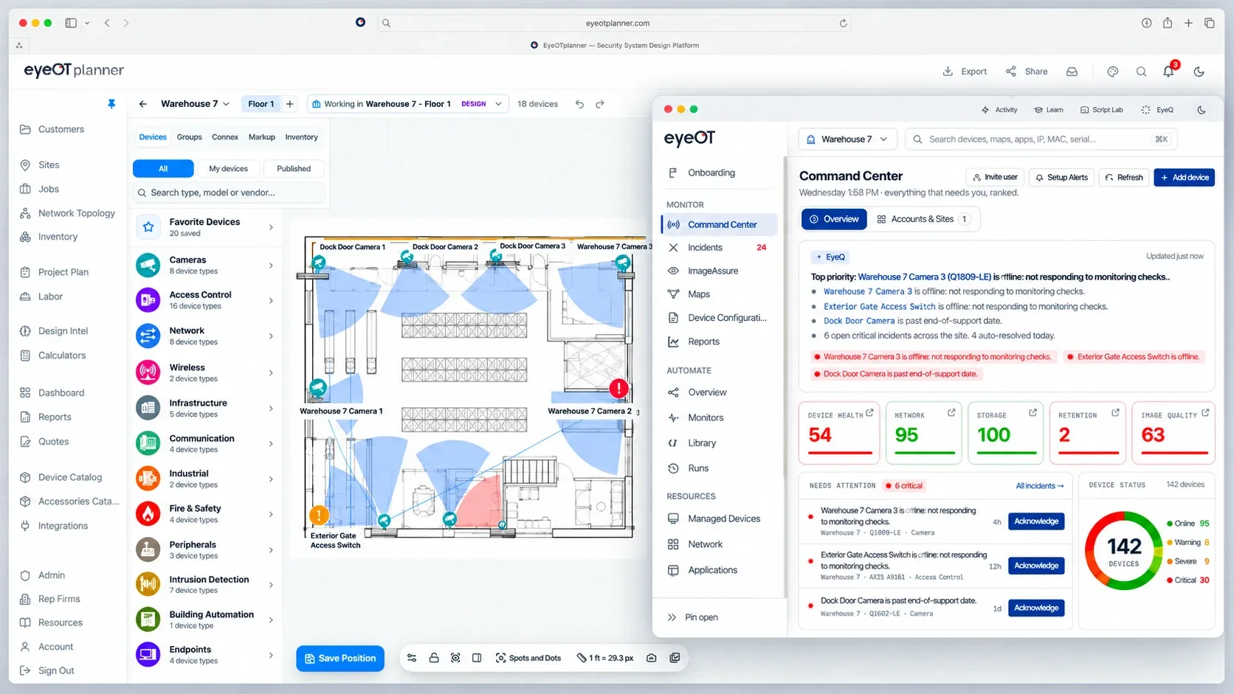Select the All filter pill
The image size is (1234, 694).
tap(163, 169)
